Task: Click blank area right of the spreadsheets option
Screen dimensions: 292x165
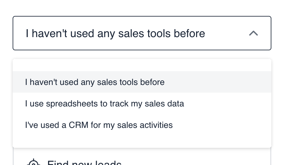Action: [227, 103]
